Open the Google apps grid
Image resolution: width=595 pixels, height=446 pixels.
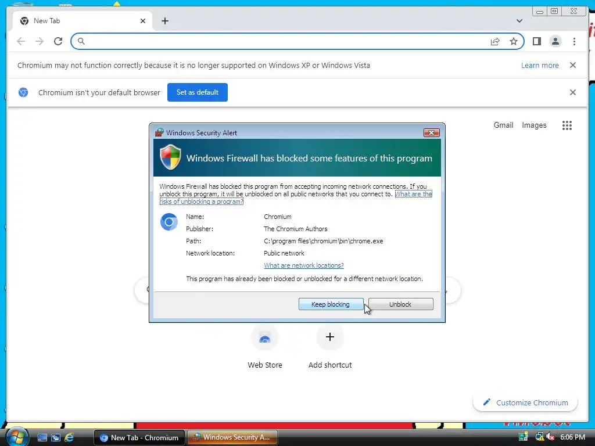coord(567,125)
